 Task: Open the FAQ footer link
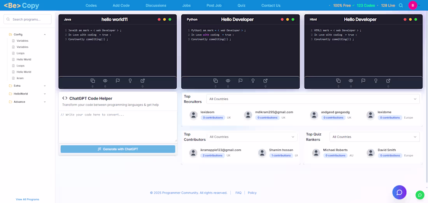[x=238, y=192]
